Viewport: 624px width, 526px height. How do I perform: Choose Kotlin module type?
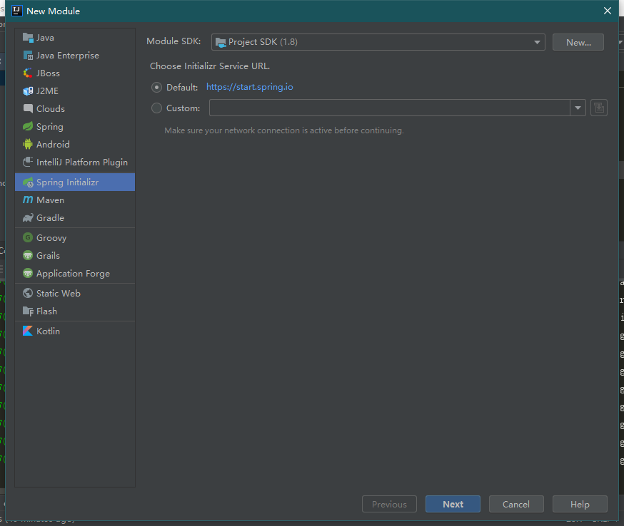[75, 331]
